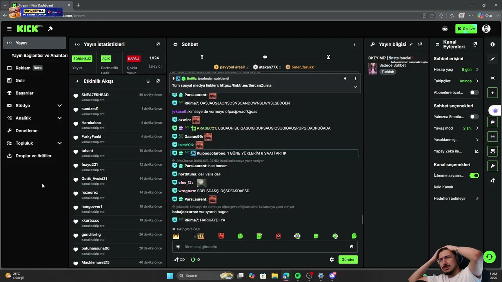Open the Sohbet three-dot menu

pyautogui.click(x=355, y=44)
